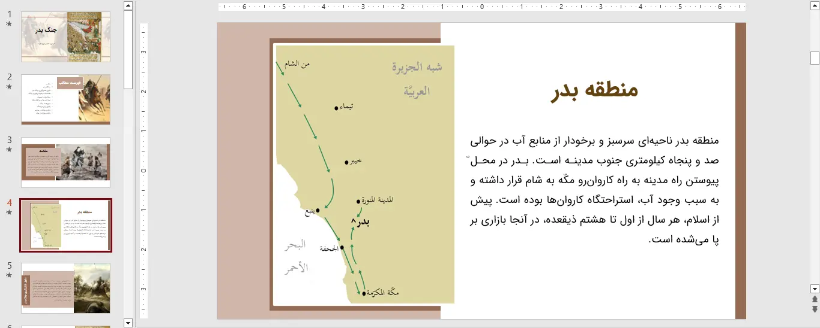This screenshot has width=820, height=328.
Task: Click the down arrow of the main editor scrollbar
Action: click(x=815, y=288)
